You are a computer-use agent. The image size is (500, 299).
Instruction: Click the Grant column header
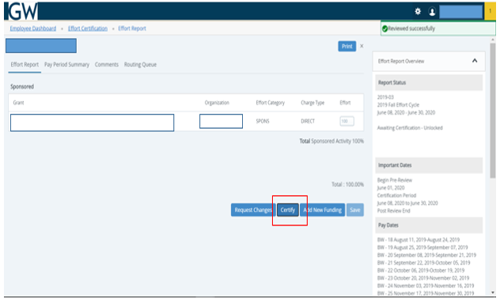tap(18, 103)
